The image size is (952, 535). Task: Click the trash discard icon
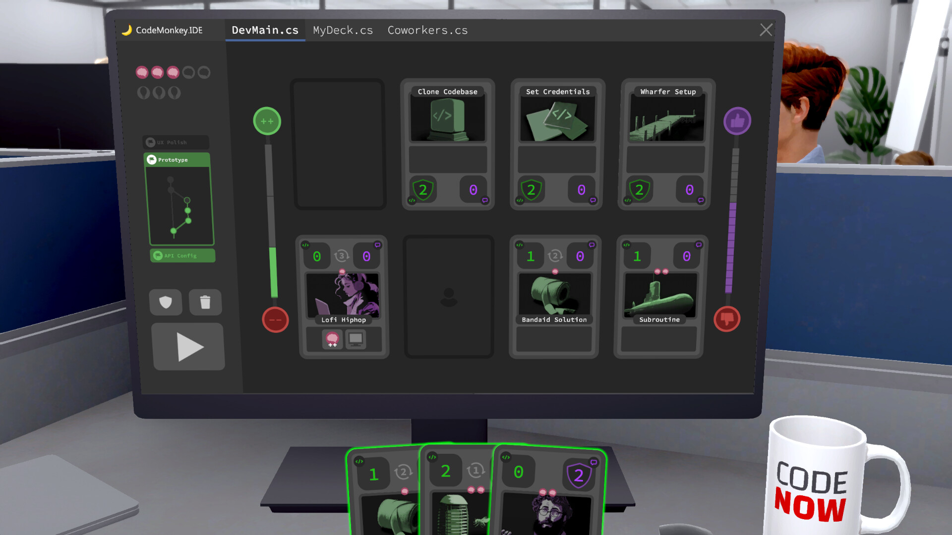pyautogui.click(x=206, y=302)
